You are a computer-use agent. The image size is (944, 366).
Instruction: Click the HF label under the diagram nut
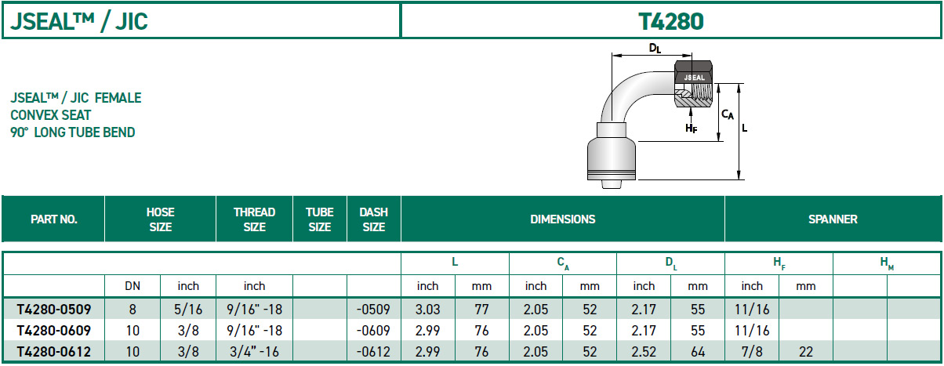click(691, 128)
